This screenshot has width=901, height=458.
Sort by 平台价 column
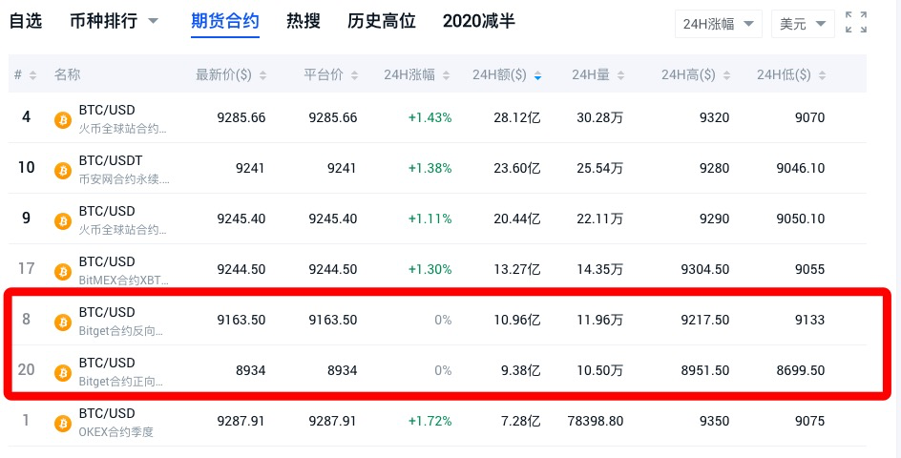coord(331,74)
